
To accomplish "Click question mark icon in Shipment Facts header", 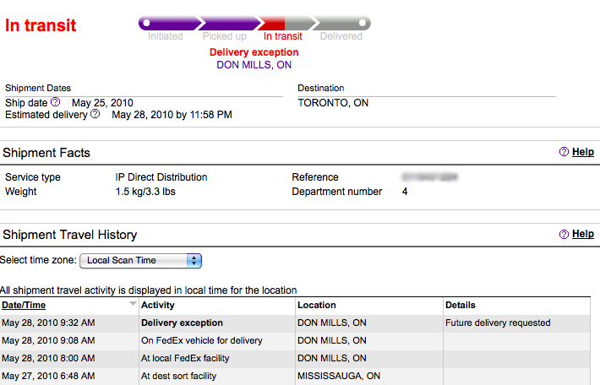I will (x=564, y=153).
